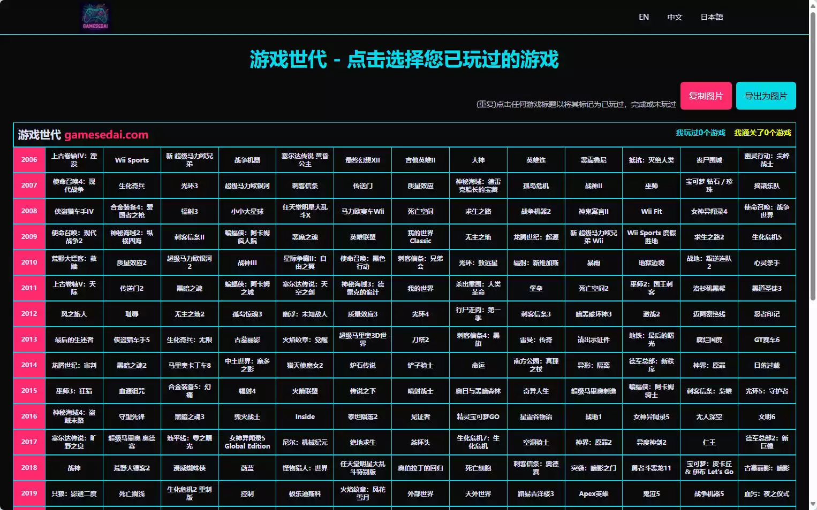Mark Wii Sports as played

coord(132,160)
